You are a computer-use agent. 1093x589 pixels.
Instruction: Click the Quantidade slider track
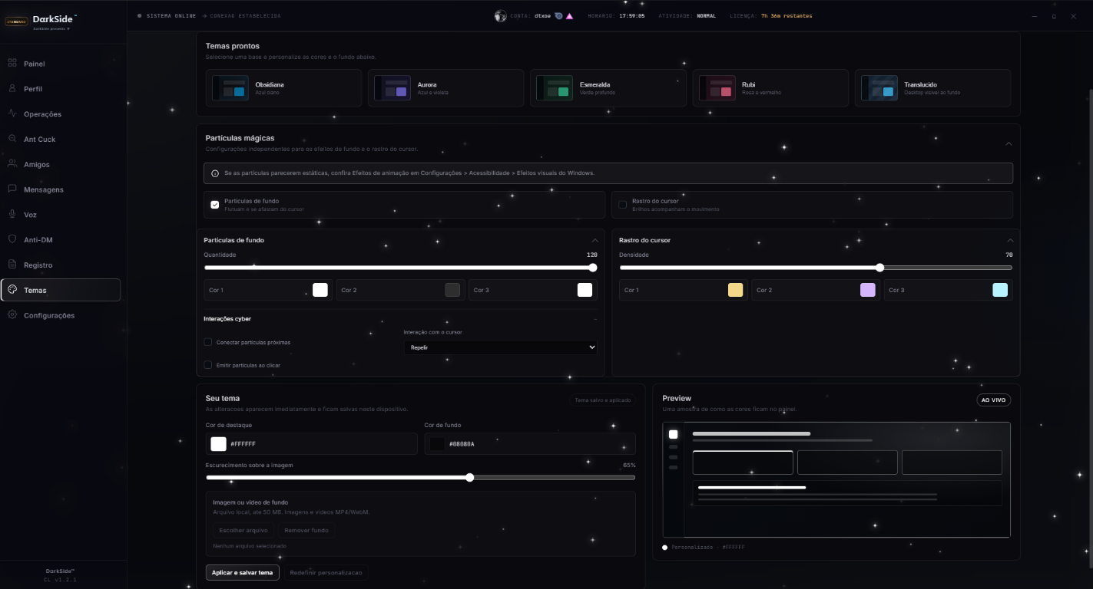pos(400,268)
